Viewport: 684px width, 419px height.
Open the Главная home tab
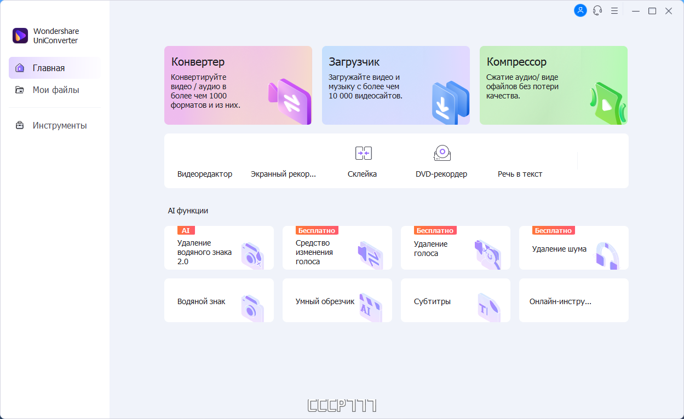[54, 68]
